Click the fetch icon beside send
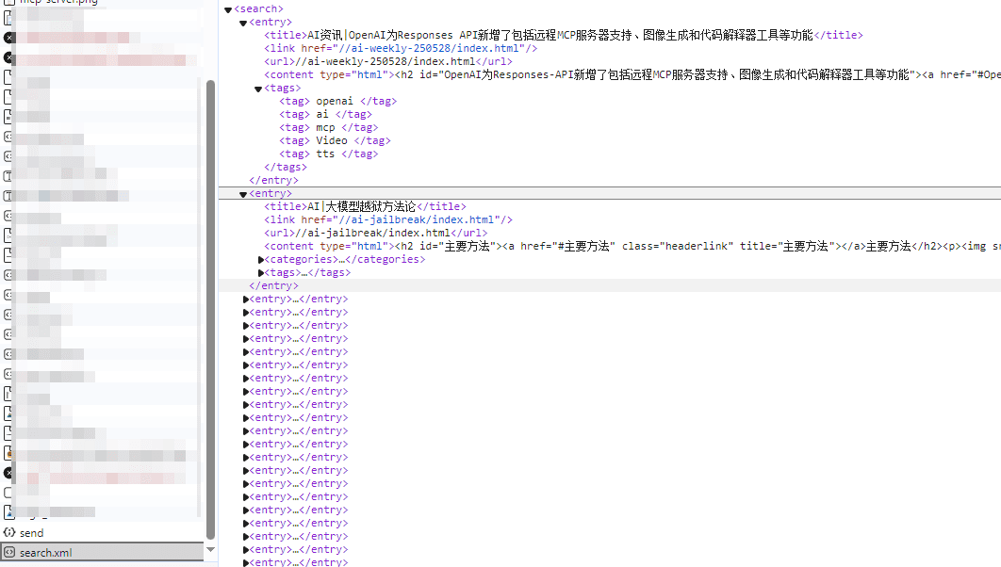The image size is (1001, 567). coord(9,533)
